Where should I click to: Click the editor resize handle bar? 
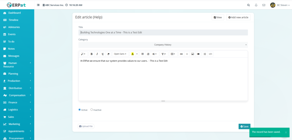[163, 101]
